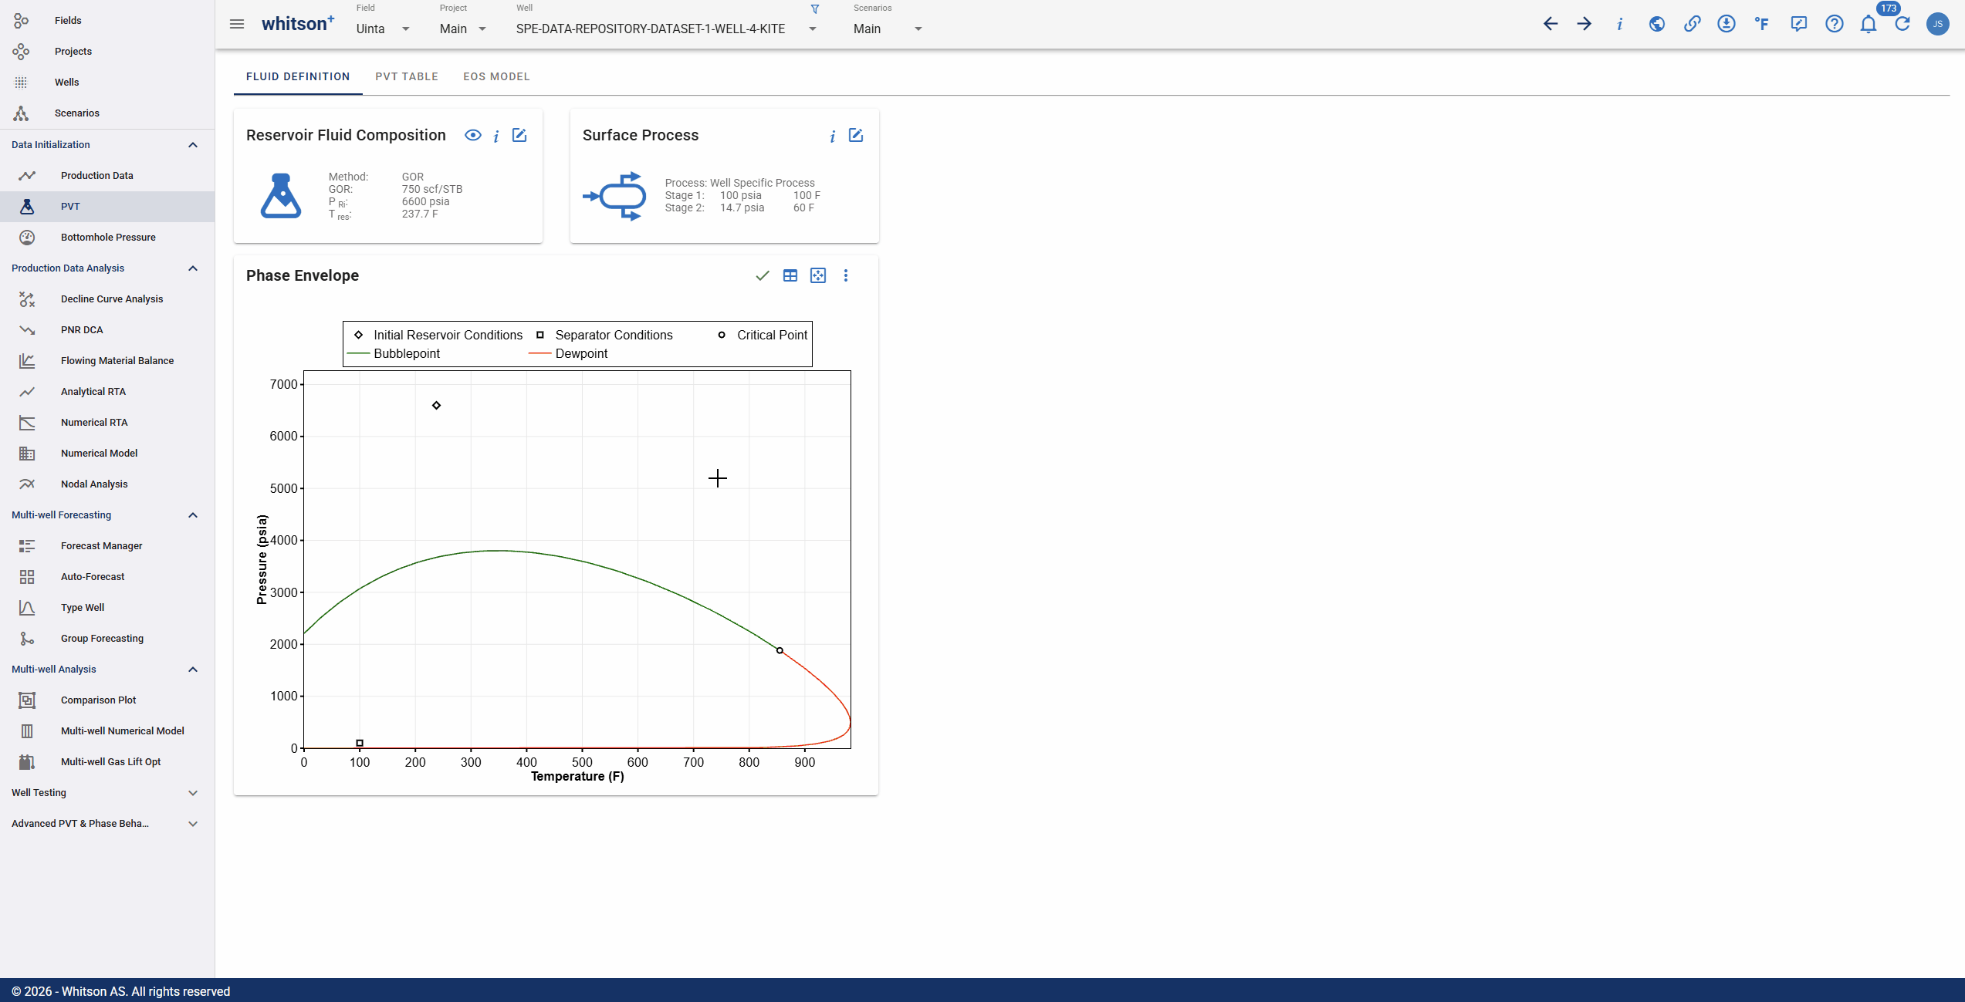Select the FLUID DEFINITION tab
Viewport: 1965px width, 1002px height.
click(x=298, y=76)
